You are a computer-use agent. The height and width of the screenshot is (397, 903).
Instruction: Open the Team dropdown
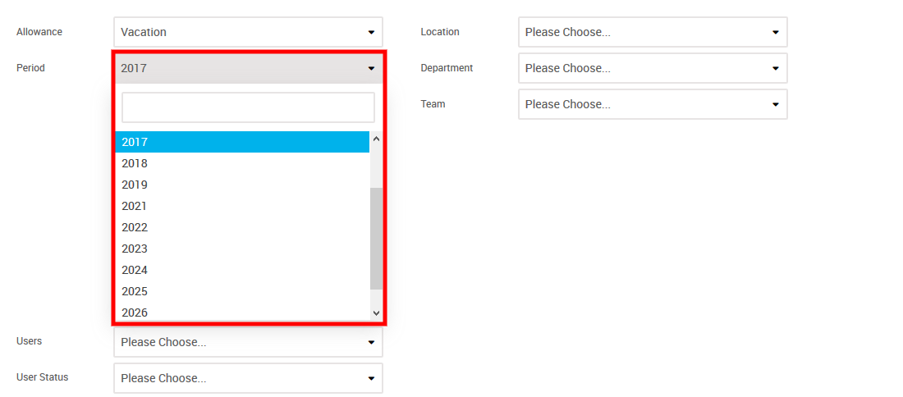(x=653, y=104)
